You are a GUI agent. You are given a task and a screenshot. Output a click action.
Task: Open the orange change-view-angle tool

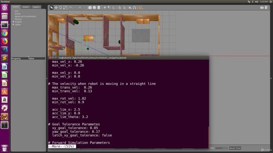[140, 8]
